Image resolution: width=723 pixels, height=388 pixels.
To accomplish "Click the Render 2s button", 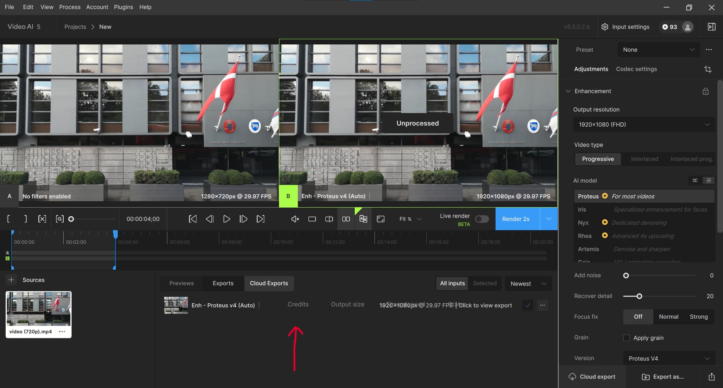I will (517, 219).
